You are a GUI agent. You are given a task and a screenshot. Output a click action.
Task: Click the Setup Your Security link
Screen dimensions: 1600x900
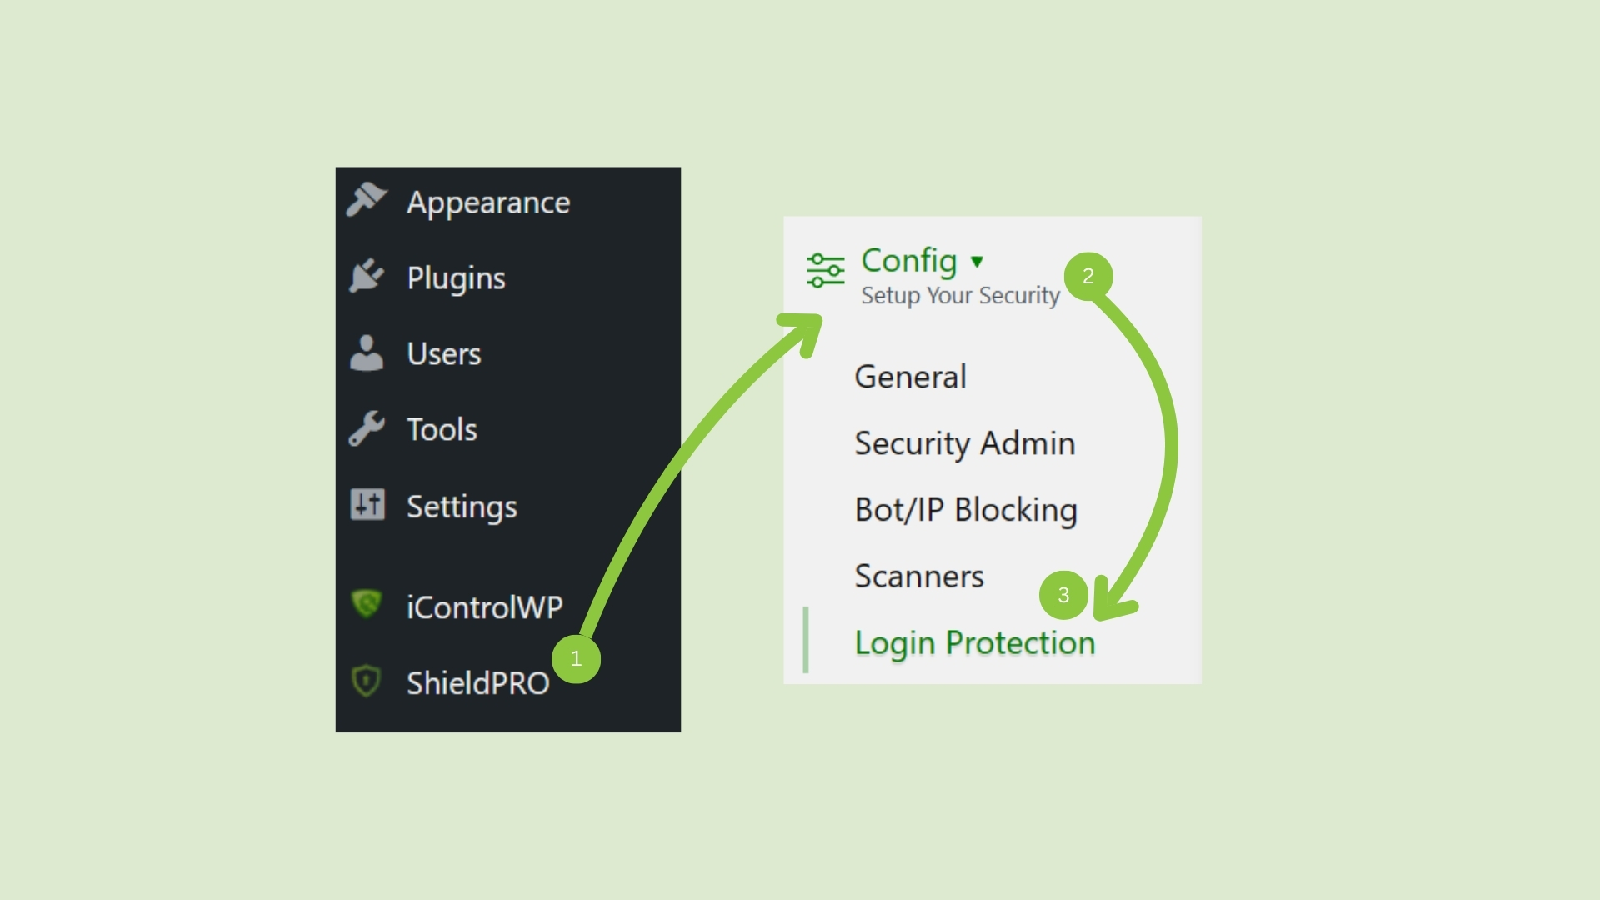pos(959,295)
